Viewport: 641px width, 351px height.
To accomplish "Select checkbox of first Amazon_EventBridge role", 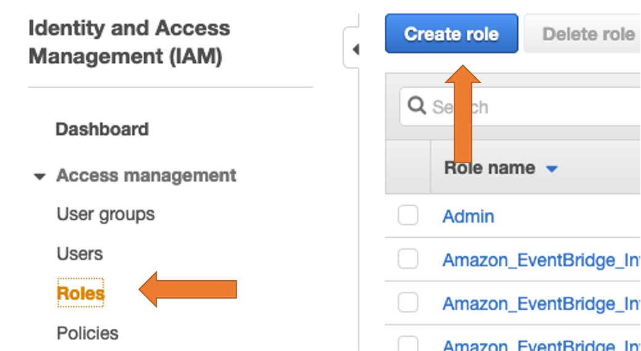I will click(x=408, y=259).
